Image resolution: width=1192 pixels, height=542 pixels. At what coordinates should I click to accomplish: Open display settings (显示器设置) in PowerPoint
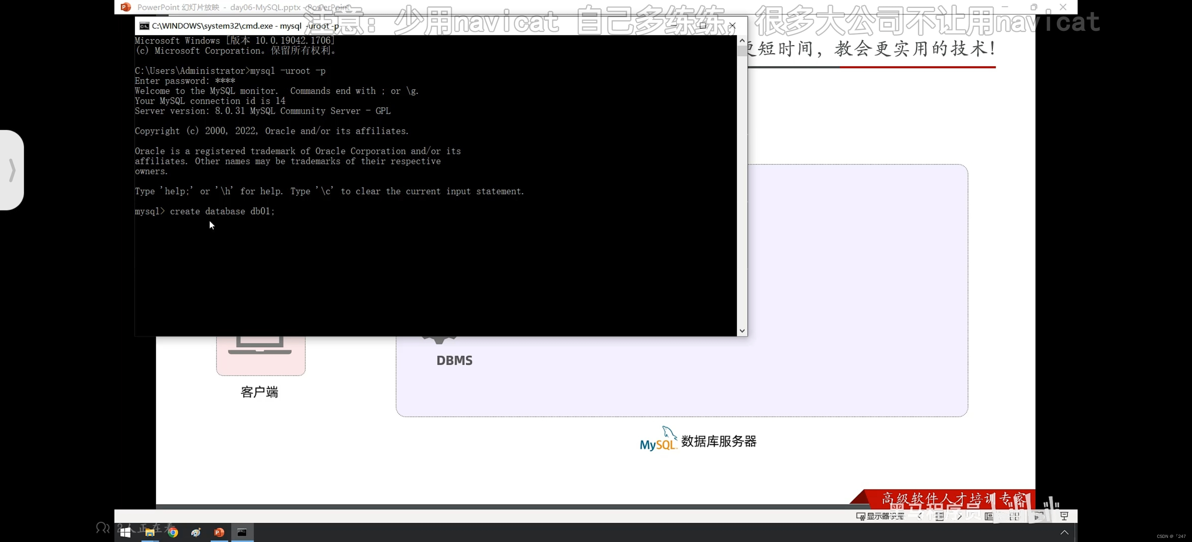[880, 516]
